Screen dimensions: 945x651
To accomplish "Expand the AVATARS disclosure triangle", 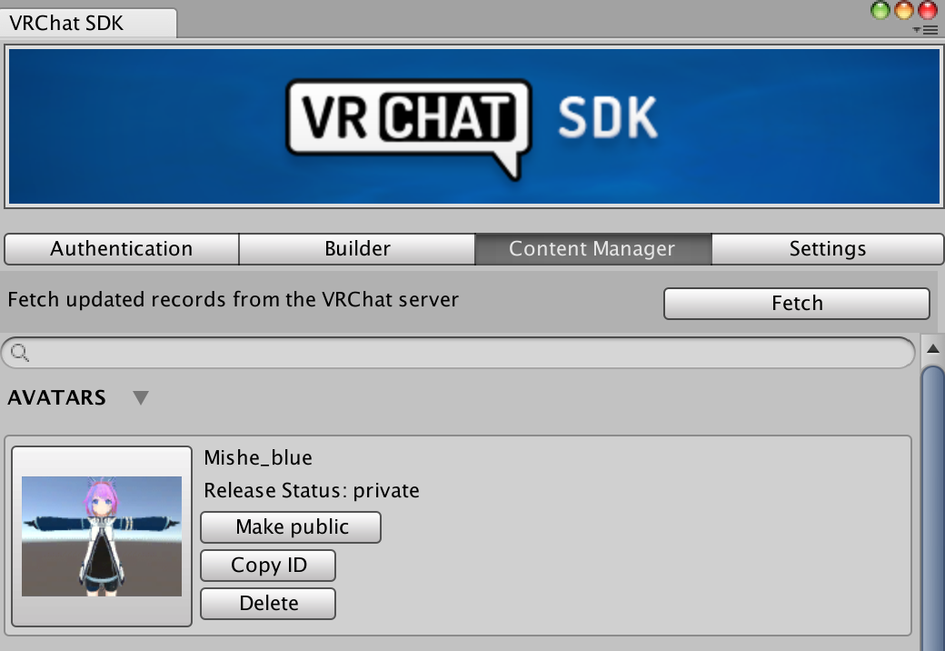I will click(141, 397).
